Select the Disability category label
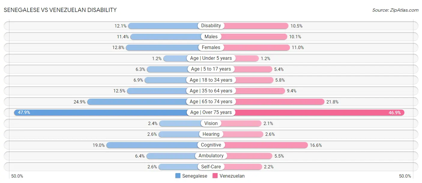422x183 pixels. [211, 26]
